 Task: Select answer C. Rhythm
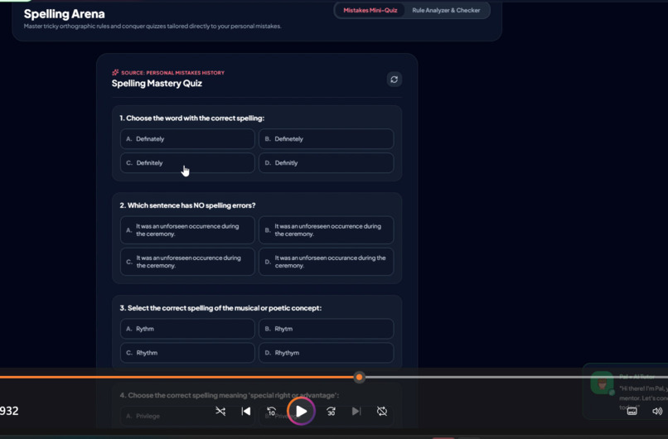[187, 353]
